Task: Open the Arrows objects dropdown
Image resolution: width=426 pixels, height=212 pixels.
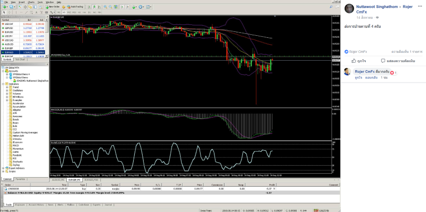Action: click(52, 12)
